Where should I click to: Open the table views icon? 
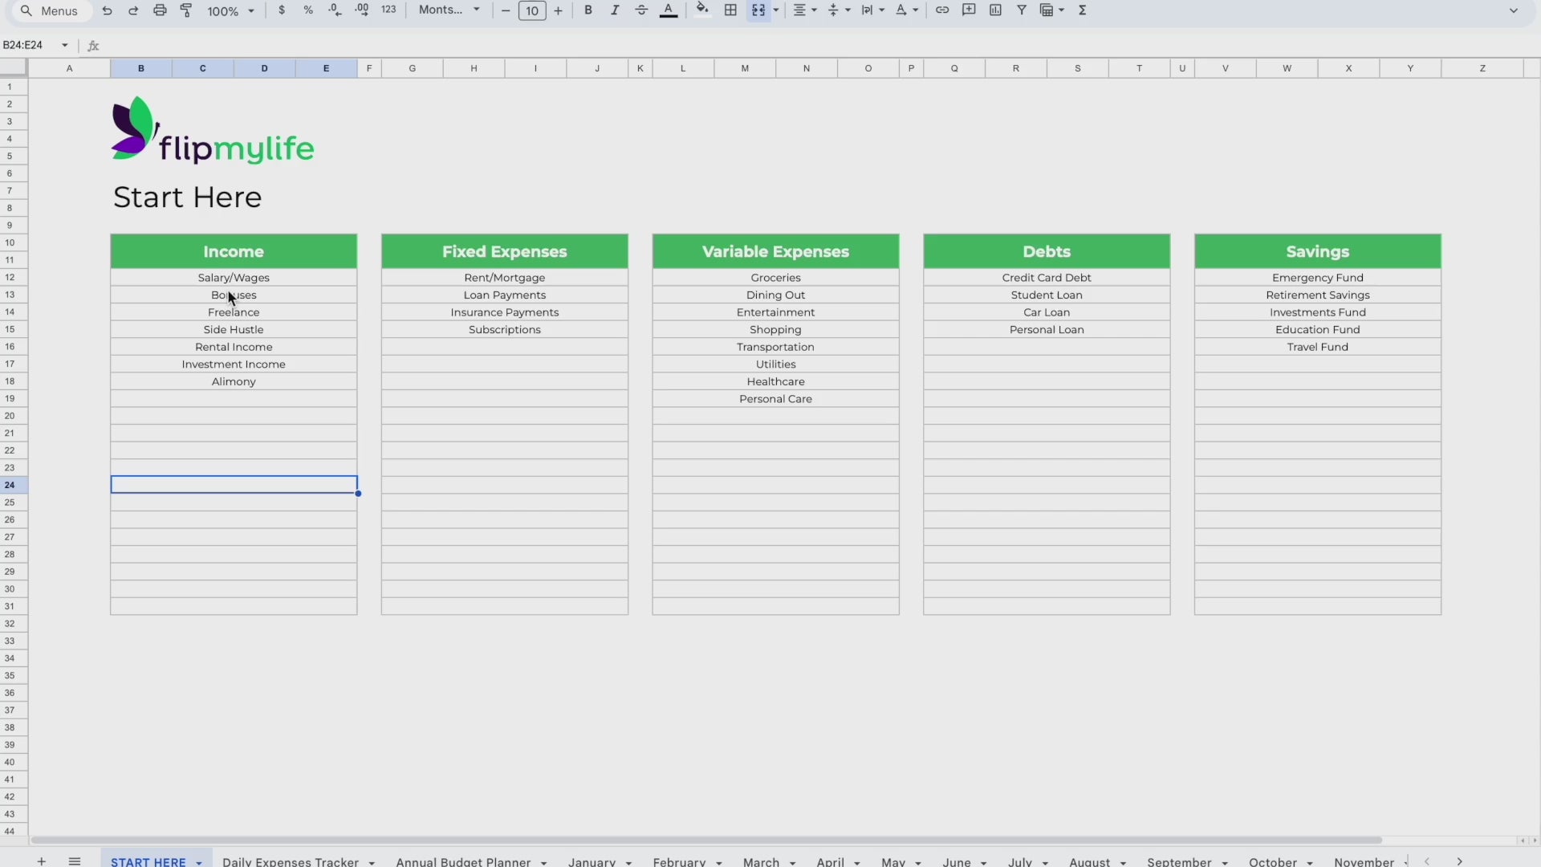tap(1051, 10)
